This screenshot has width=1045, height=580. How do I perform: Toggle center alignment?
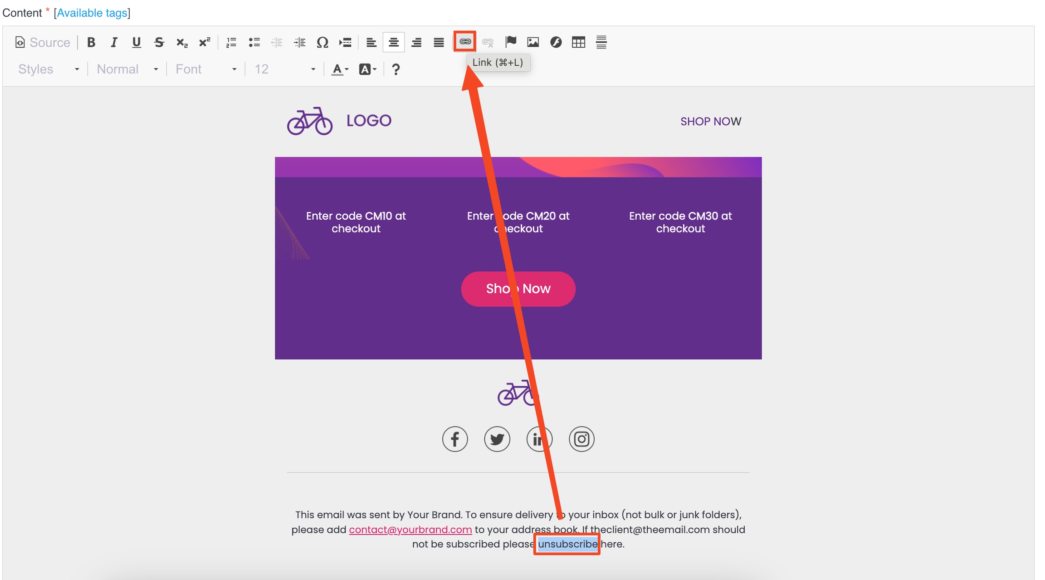click(393, 42)
